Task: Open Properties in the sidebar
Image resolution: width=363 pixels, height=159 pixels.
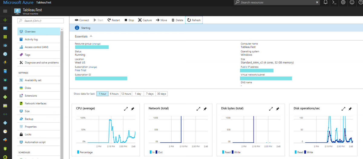Action: pyautogui.click(x=39, y=127)
